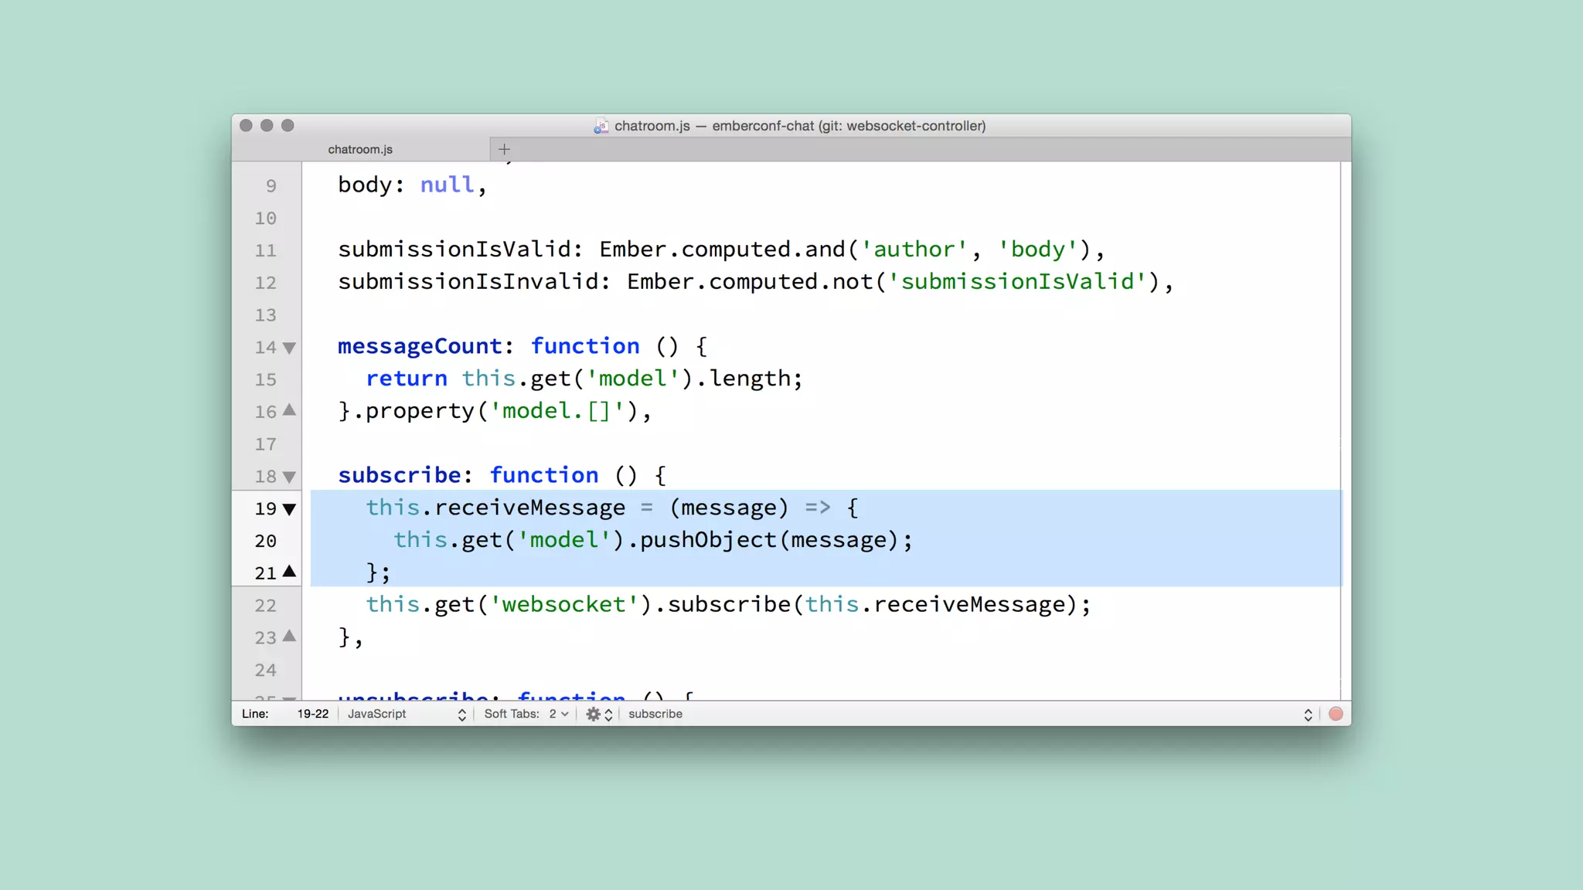Click the Line 19-22 position indicator
The width and height of the screenshot is (1583, 890).
(x=312, y=714)
